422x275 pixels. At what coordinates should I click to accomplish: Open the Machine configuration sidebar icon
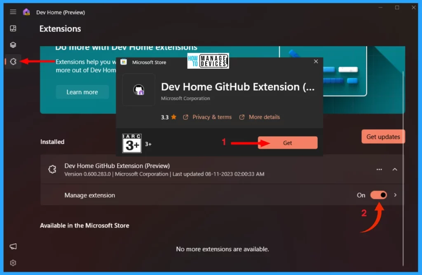13,44
